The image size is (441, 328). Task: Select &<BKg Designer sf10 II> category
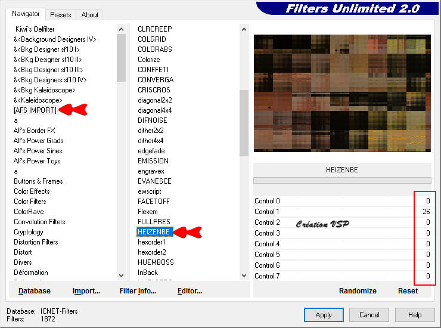(x=48, y=60)
